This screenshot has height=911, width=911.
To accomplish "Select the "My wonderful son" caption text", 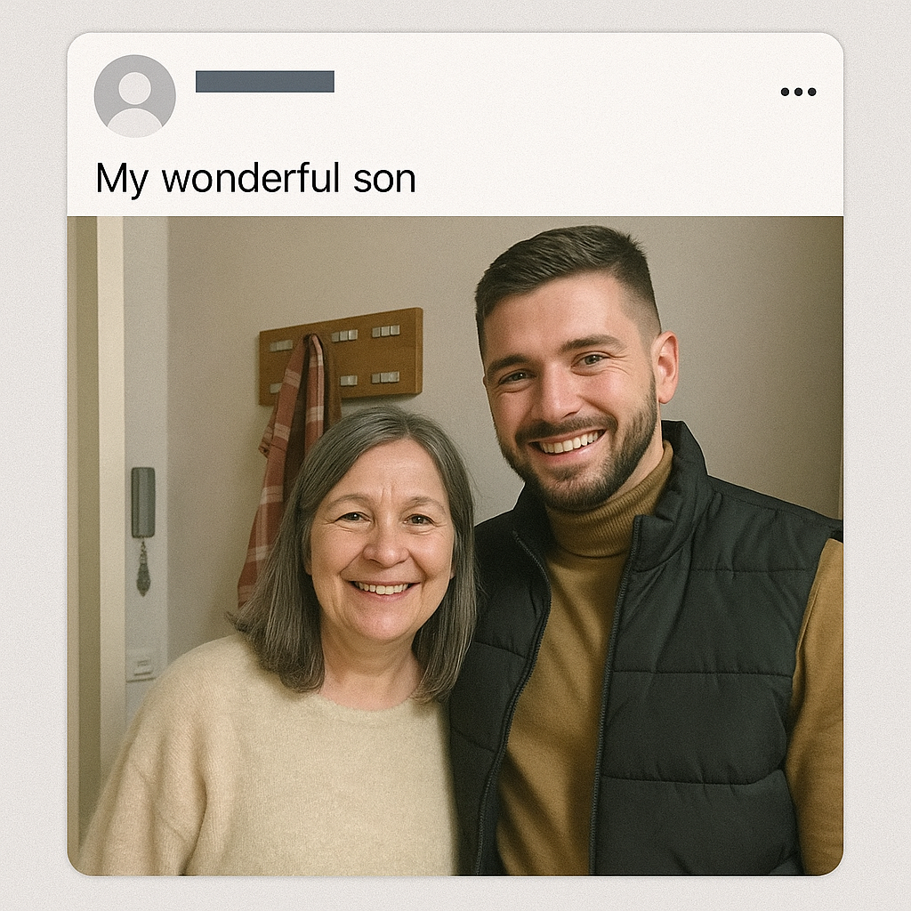I will pyautogui.click(x=255, y=178).
